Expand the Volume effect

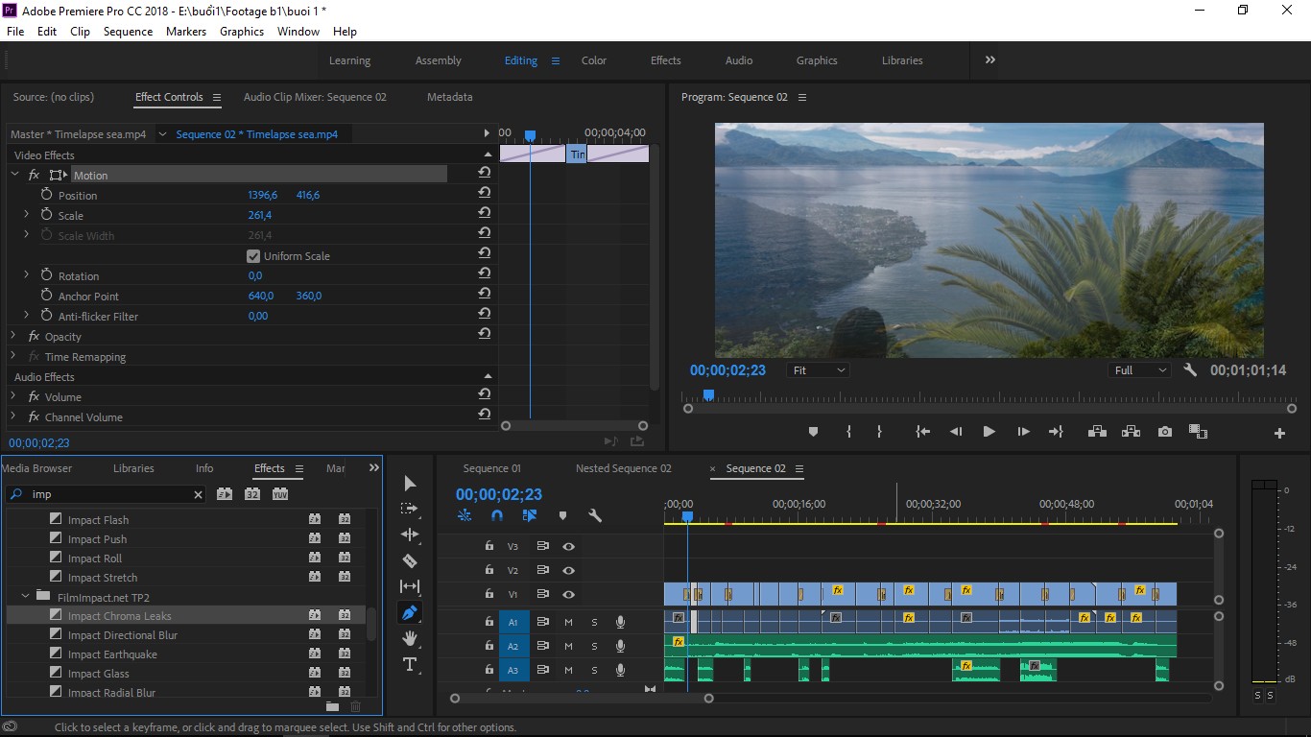click(x=13, y=396)
